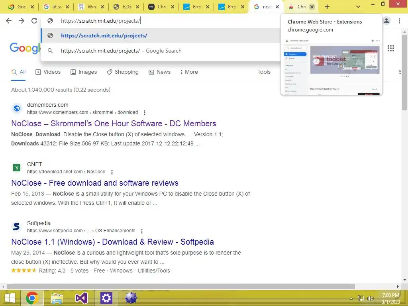This screenshot has height=306, width=408.
Task: Select the scratch.mit.edu/projects URL suggestion
Action: [160, 35]
